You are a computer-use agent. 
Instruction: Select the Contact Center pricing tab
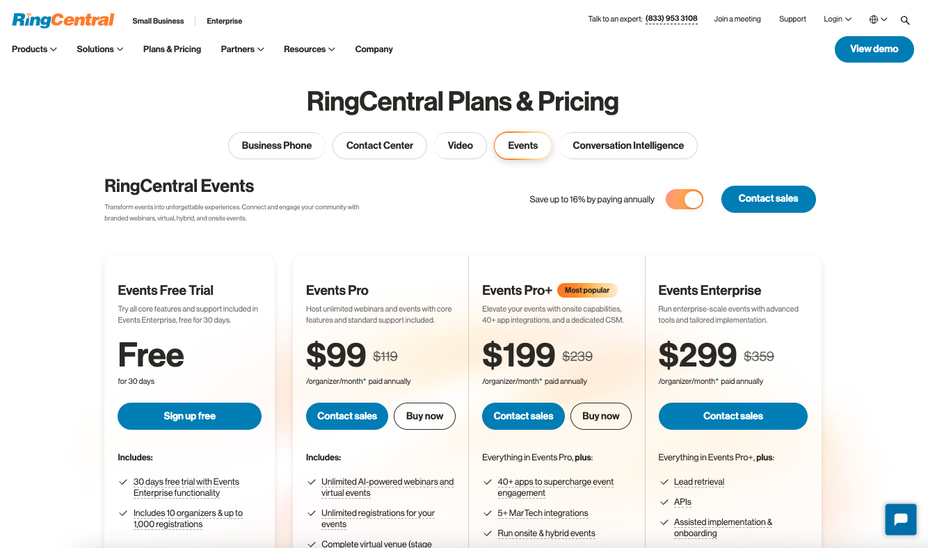click(x=380, y=145)
